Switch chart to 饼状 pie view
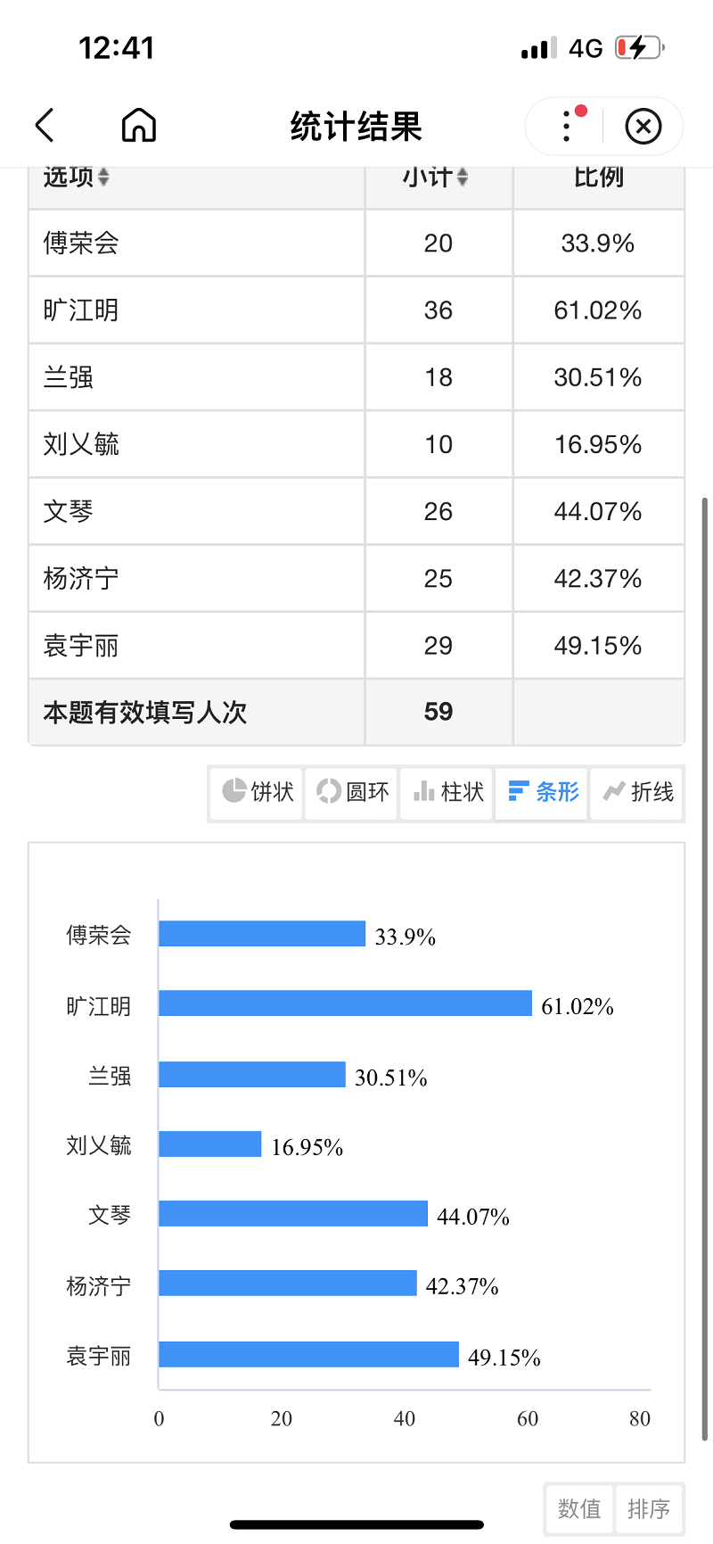Viewport: 713px width, 1544px height. coord(258,792)
